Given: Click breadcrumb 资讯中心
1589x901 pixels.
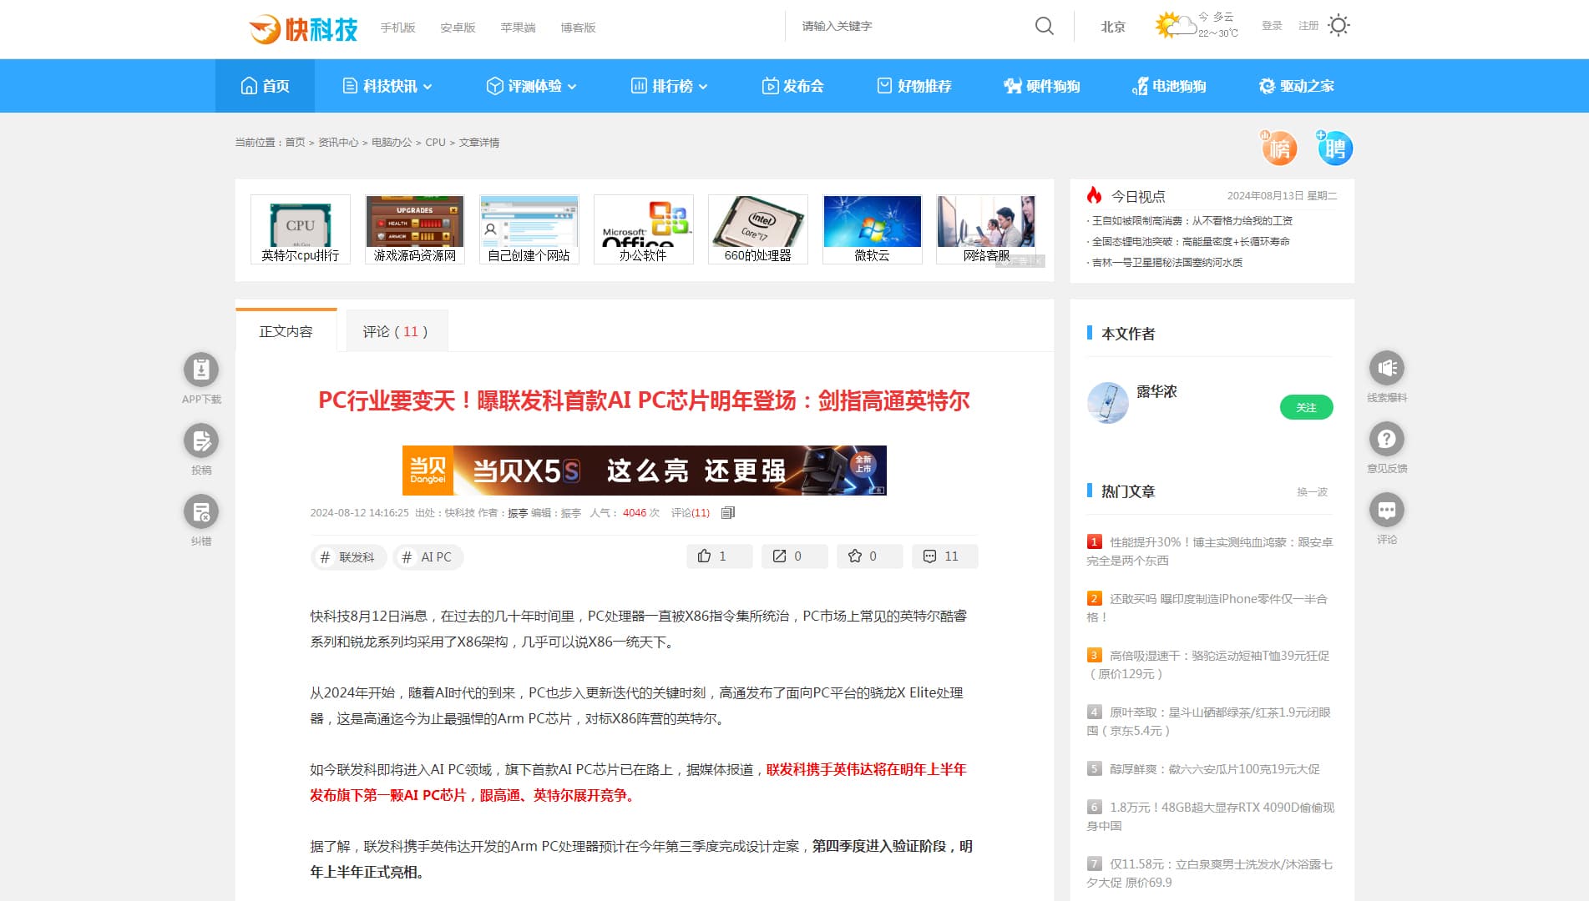Looking at the screenshot, I should point(338,143).
